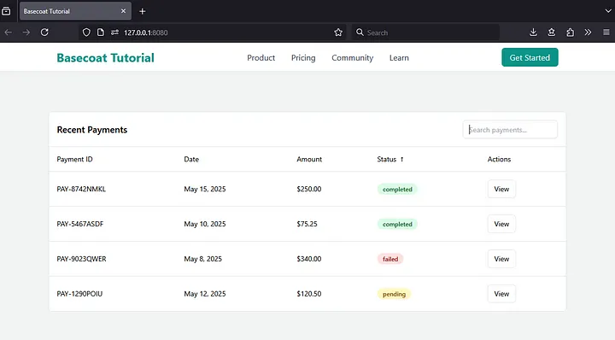This screenshot has width=615, height=340.
Task: Select payment ID PAY-9023QWER
Action: point(81,259)
